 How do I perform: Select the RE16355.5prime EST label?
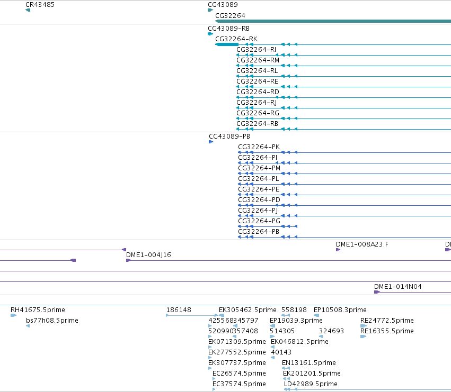[x=387, y=331]
